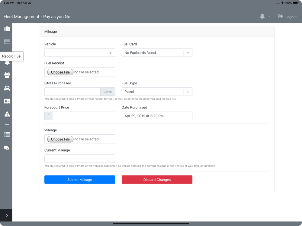Choose a file for Fuel Receipt

(60, 72)
